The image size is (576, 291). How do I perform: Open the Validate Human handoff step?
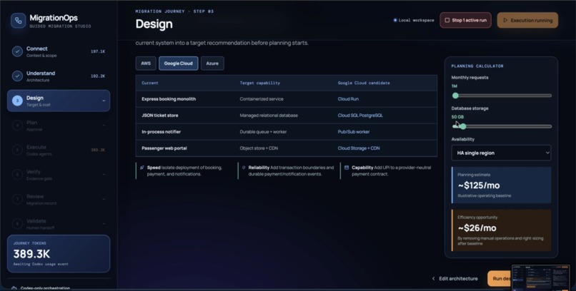click(x=59, y=223)
